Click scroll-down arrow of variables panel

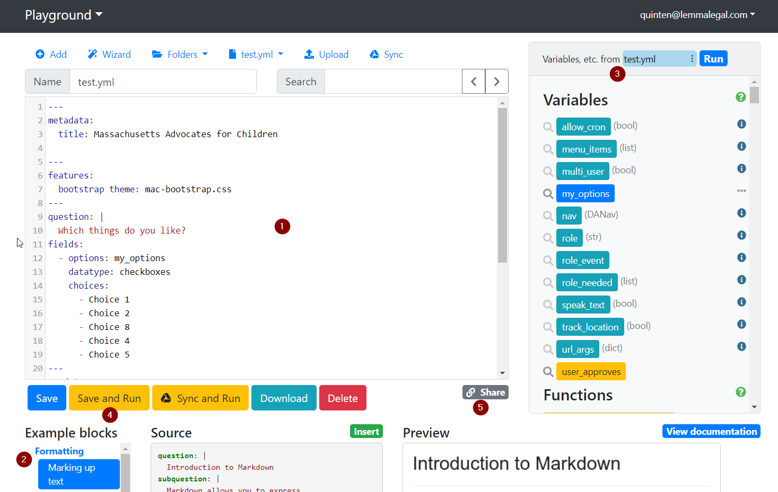(x=754, y=407)
